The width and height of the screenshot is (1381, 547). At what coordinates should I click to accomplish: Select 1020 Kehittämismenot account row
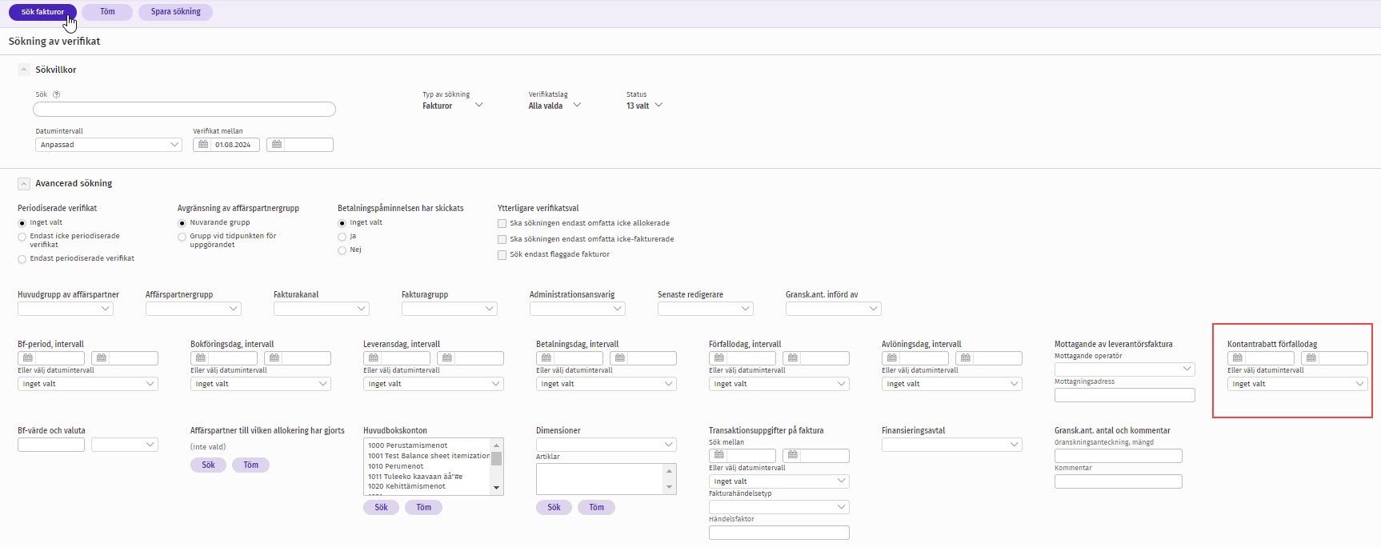(427, 486)
